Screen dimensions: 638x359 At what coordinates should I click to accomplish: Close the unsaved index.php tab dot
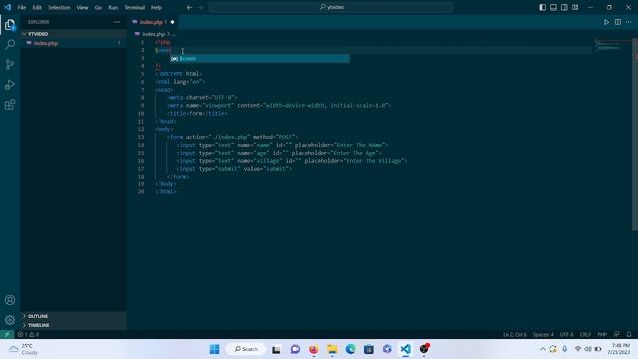coord(172,22)
